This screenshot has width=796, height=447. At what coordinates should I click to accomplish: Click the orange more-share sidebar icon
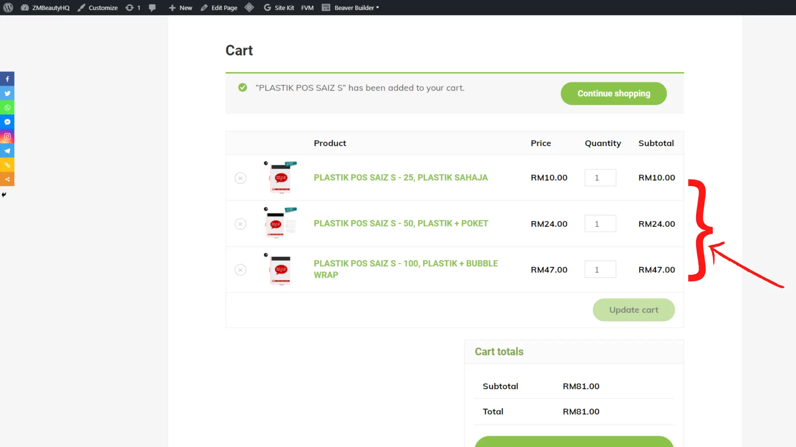[x=7, y=179]
